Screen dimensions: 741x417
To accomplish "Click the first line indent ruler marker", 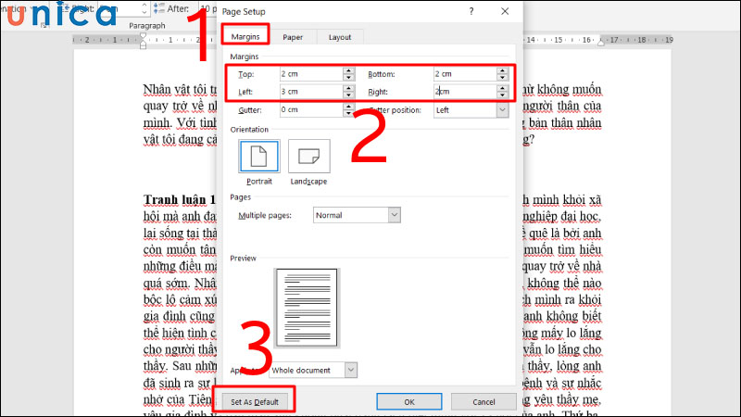I will pyautogui.click(x=144, y=35).
